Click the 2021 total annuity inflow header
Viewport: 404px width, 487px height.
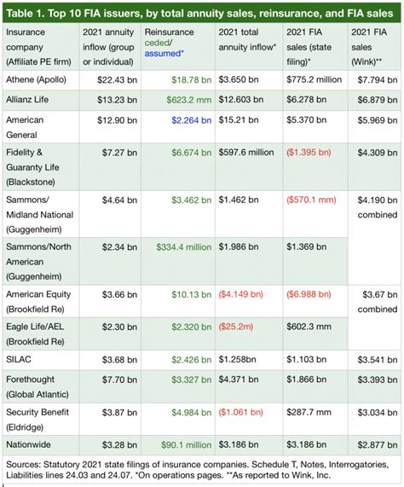tap(249, 47)
